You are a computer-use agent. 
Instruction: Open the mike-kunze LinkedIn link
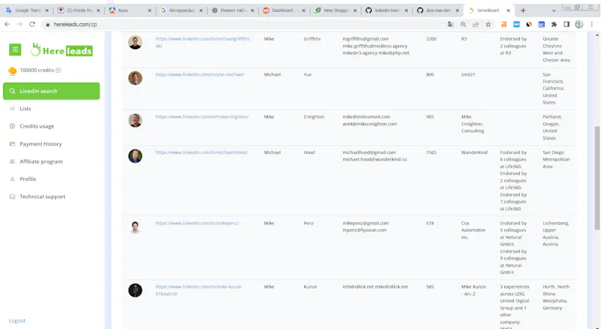(x=199, y=290)
